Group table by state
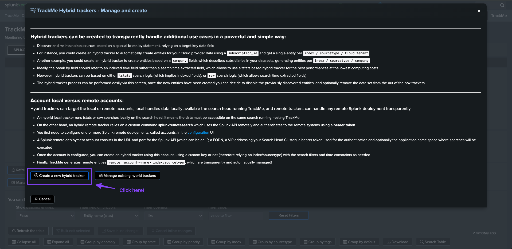 coord(141,242)
